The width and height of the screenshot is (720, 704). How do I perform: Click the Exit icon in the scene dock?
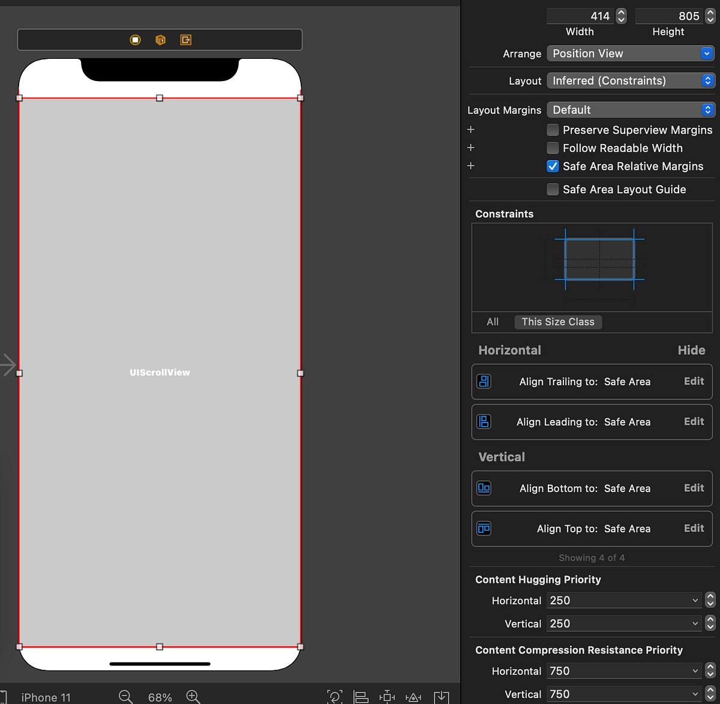click(186, 40)
